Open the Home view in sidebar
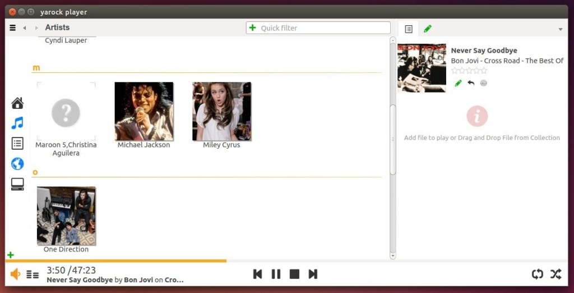Viewport: 574px width, 293px height. 17,103
